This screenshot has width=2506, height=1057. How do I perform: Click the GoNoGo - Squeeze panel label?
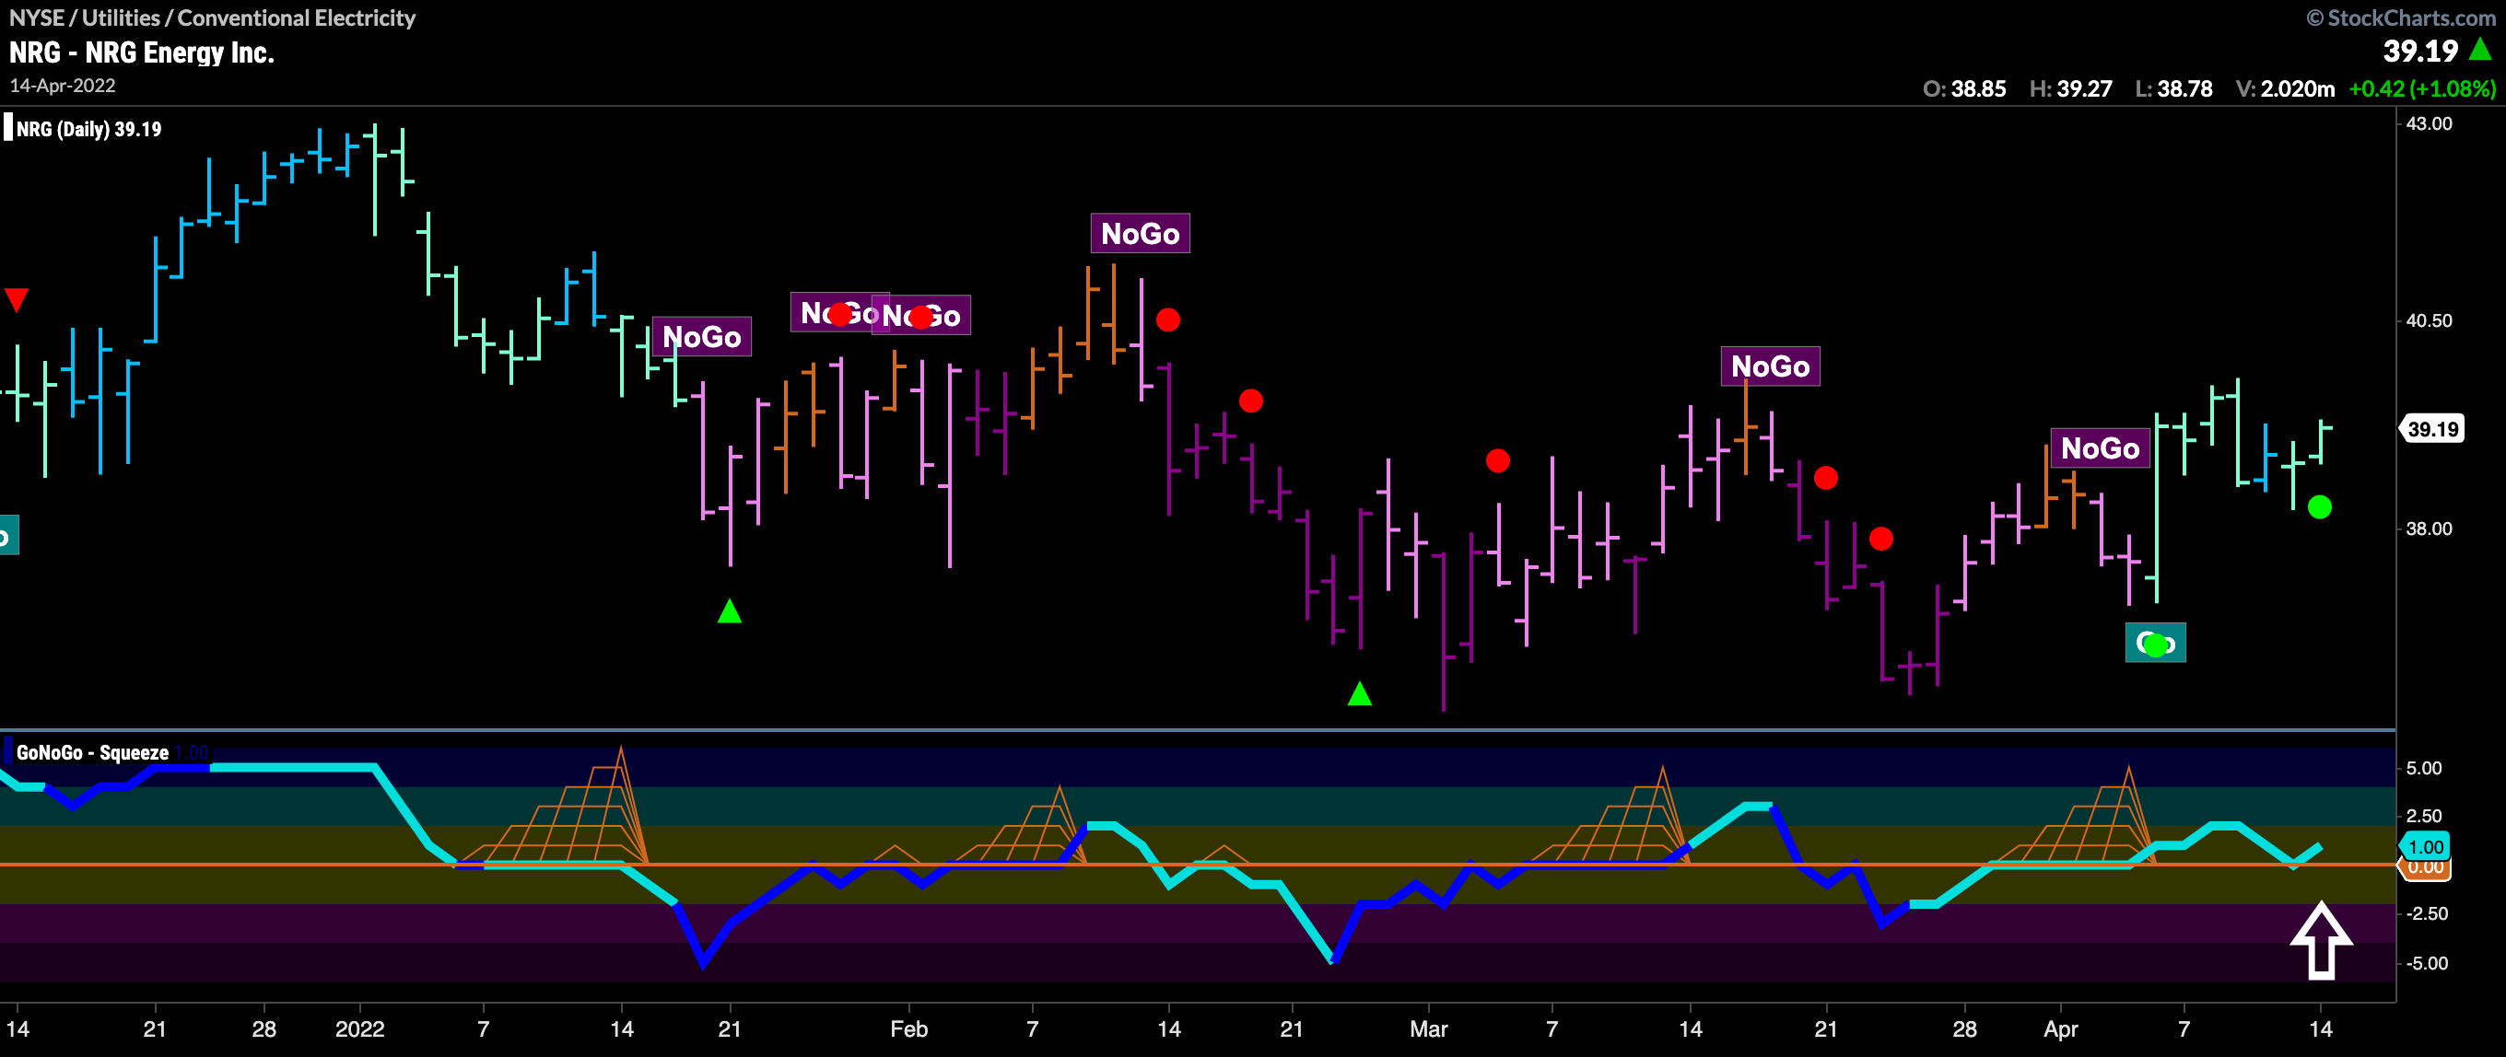(x=92, y=752)
